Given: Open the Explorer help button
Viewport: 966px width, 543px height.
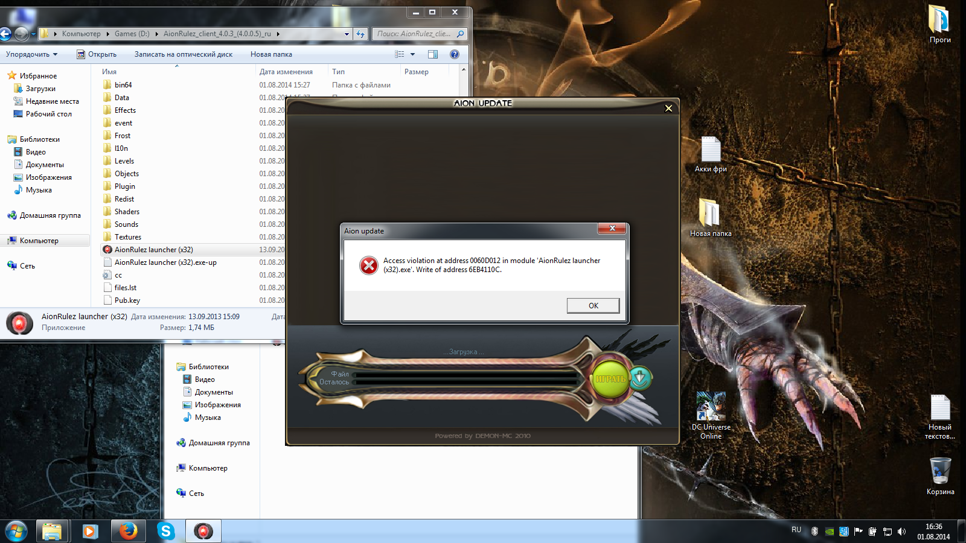Looking at the screenshot, I should coord(455,54).
